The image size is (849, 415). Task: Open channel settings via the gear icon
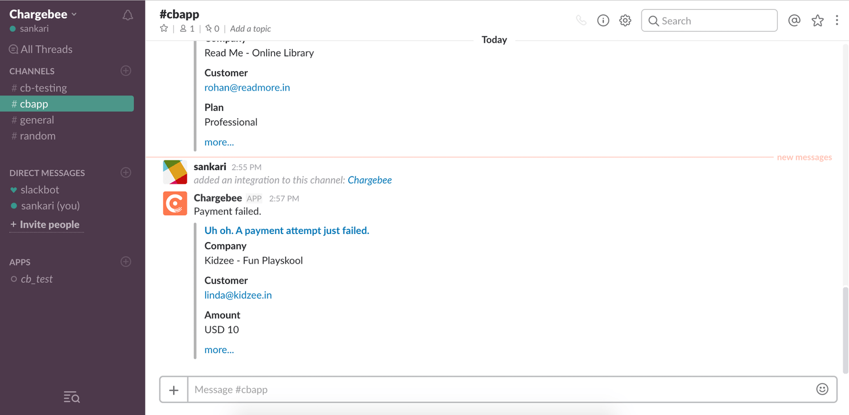[625, 19]
